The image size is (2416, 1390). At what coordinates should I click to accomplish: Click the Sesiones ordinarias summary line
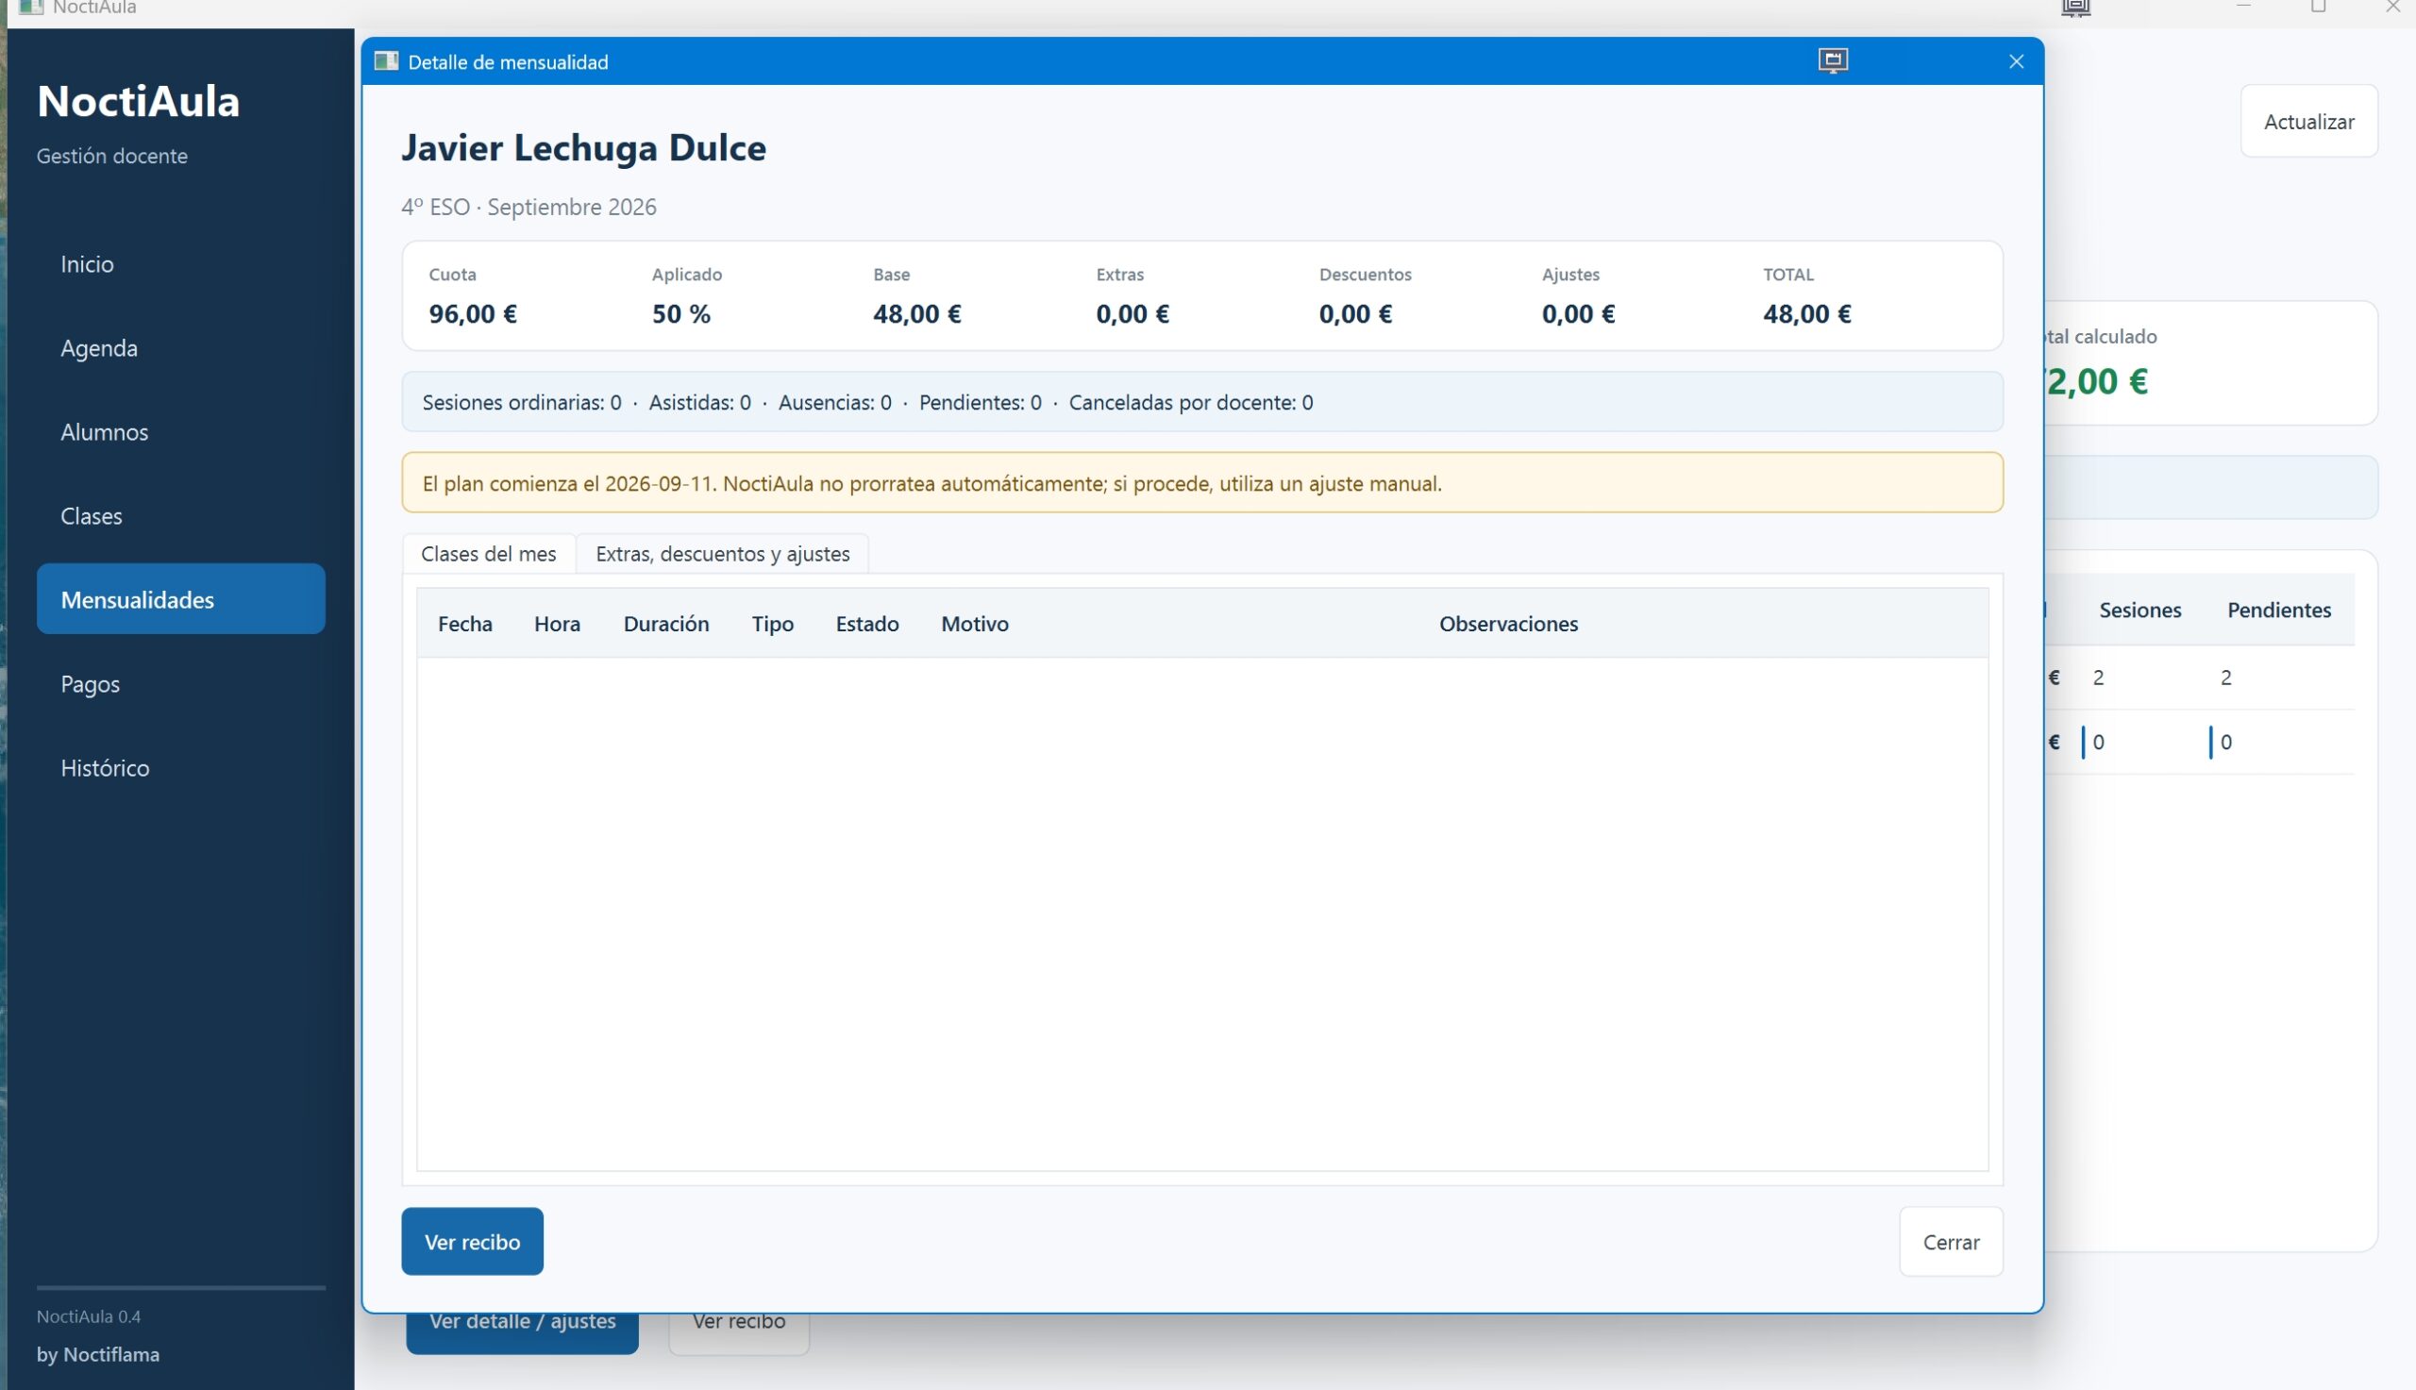tap(1201, 402)
